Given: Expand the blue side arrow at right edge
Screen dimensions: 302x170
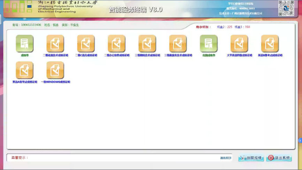Looking at the screenshot, I should 300,140.
